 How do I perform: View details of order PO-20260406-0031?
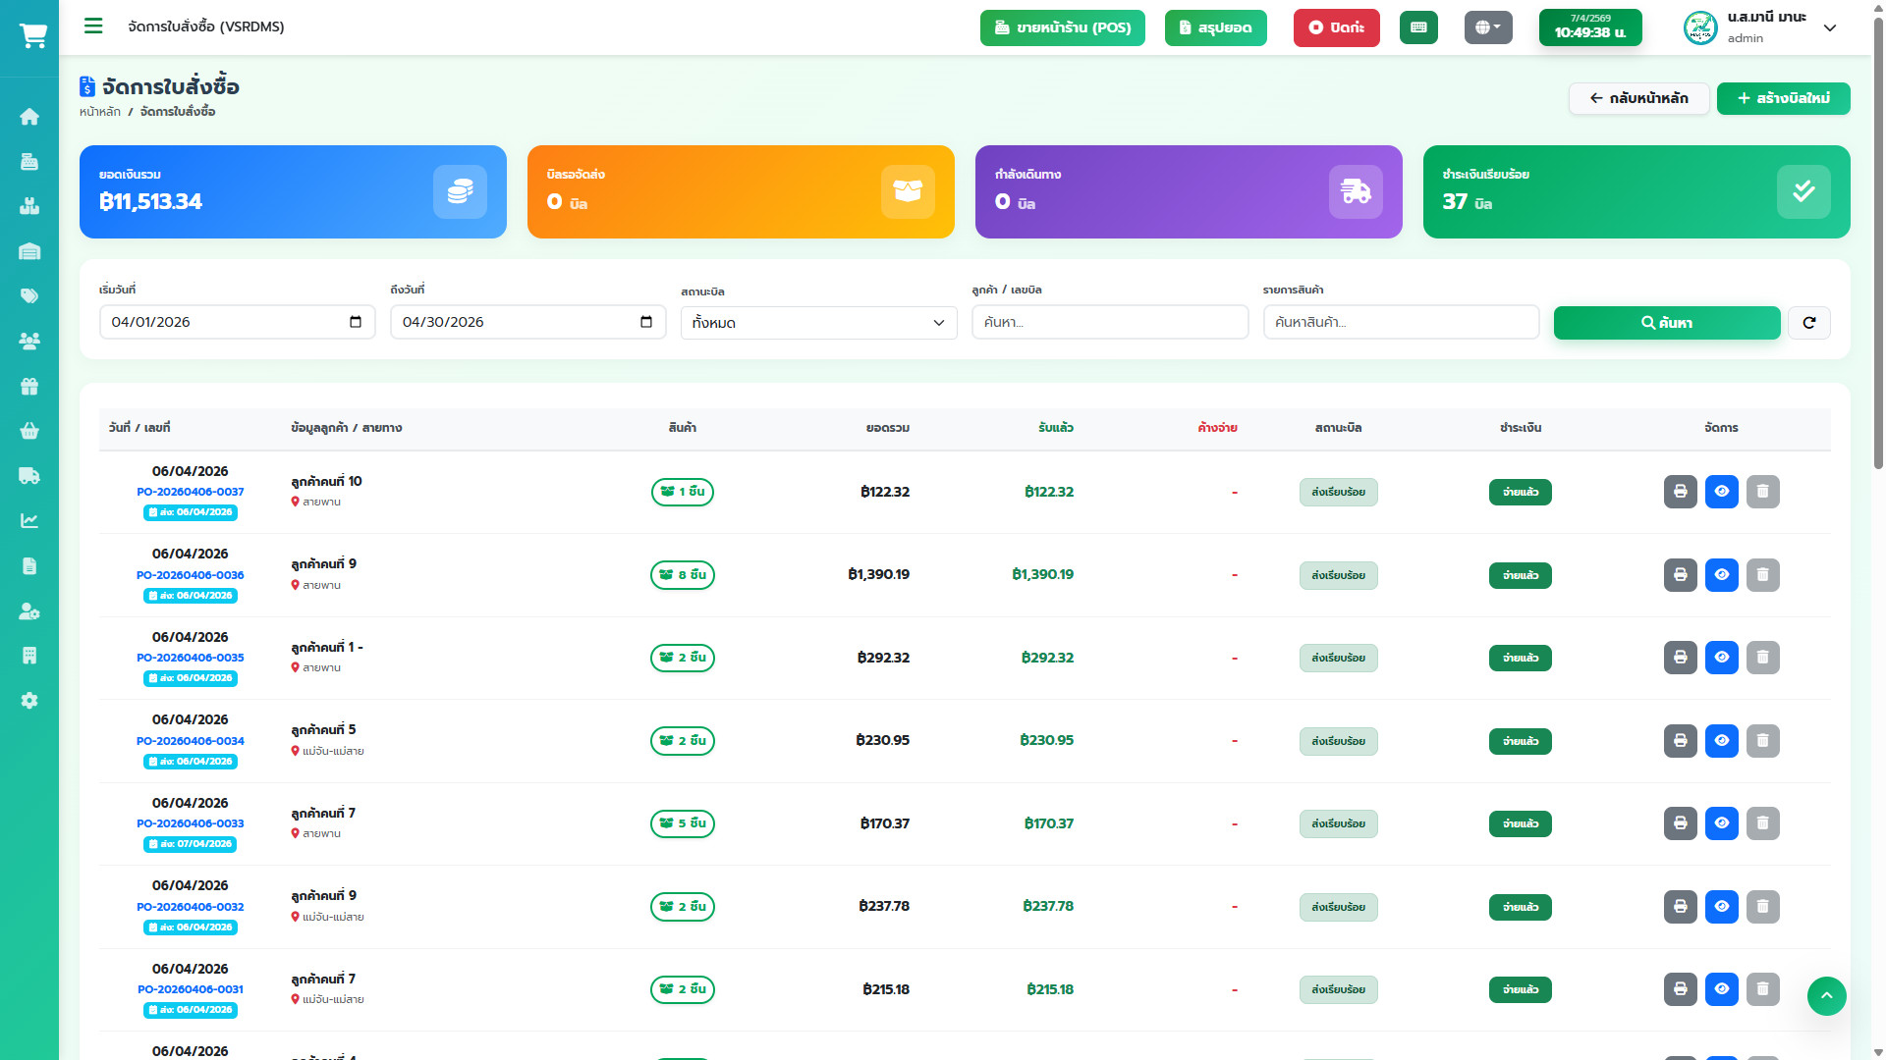[1721, 989]
